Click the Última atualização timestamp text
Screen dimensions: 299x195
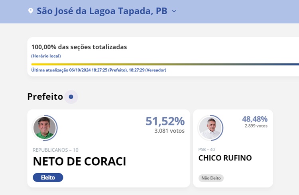(x=98, y=70)
